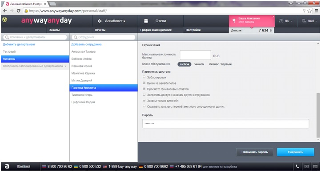The height and width of the screenshot is (172, 321).
Task: Toggle Заказы только для себя checkbox
Action: 144,100
